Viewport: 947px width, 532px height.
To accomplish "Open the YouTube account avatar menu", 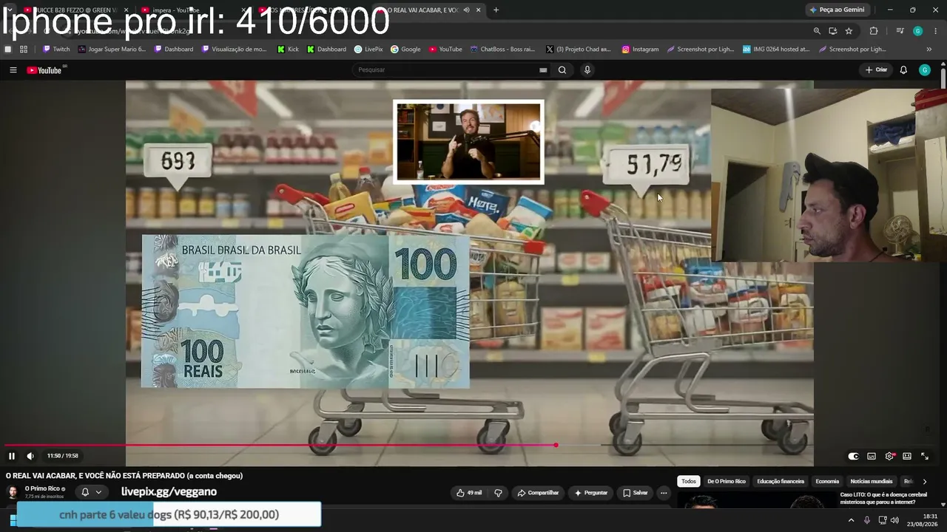I will 925,70.
